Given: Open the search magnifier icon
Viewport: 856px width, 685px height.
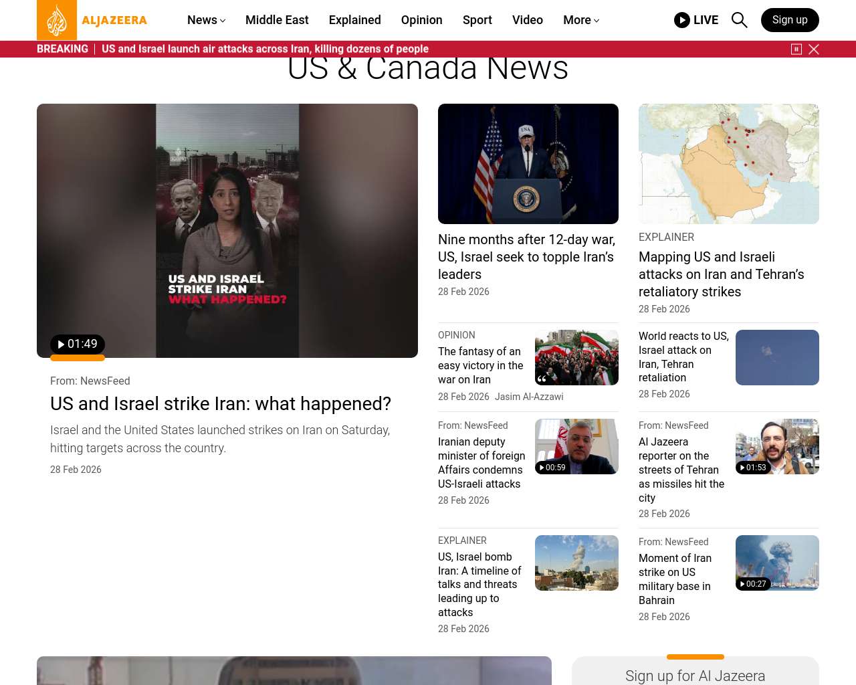Looking at the screenshot, I should 739,20.
